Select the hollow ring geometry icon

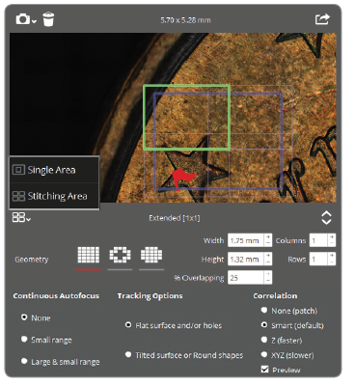(120, 255)
